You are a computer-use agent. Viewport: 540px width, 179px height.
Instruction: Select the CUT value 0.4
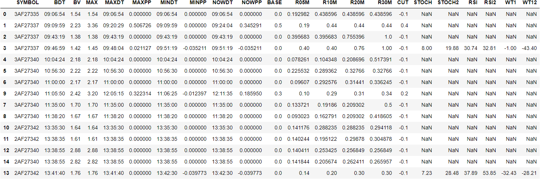(x=405, y=25)
